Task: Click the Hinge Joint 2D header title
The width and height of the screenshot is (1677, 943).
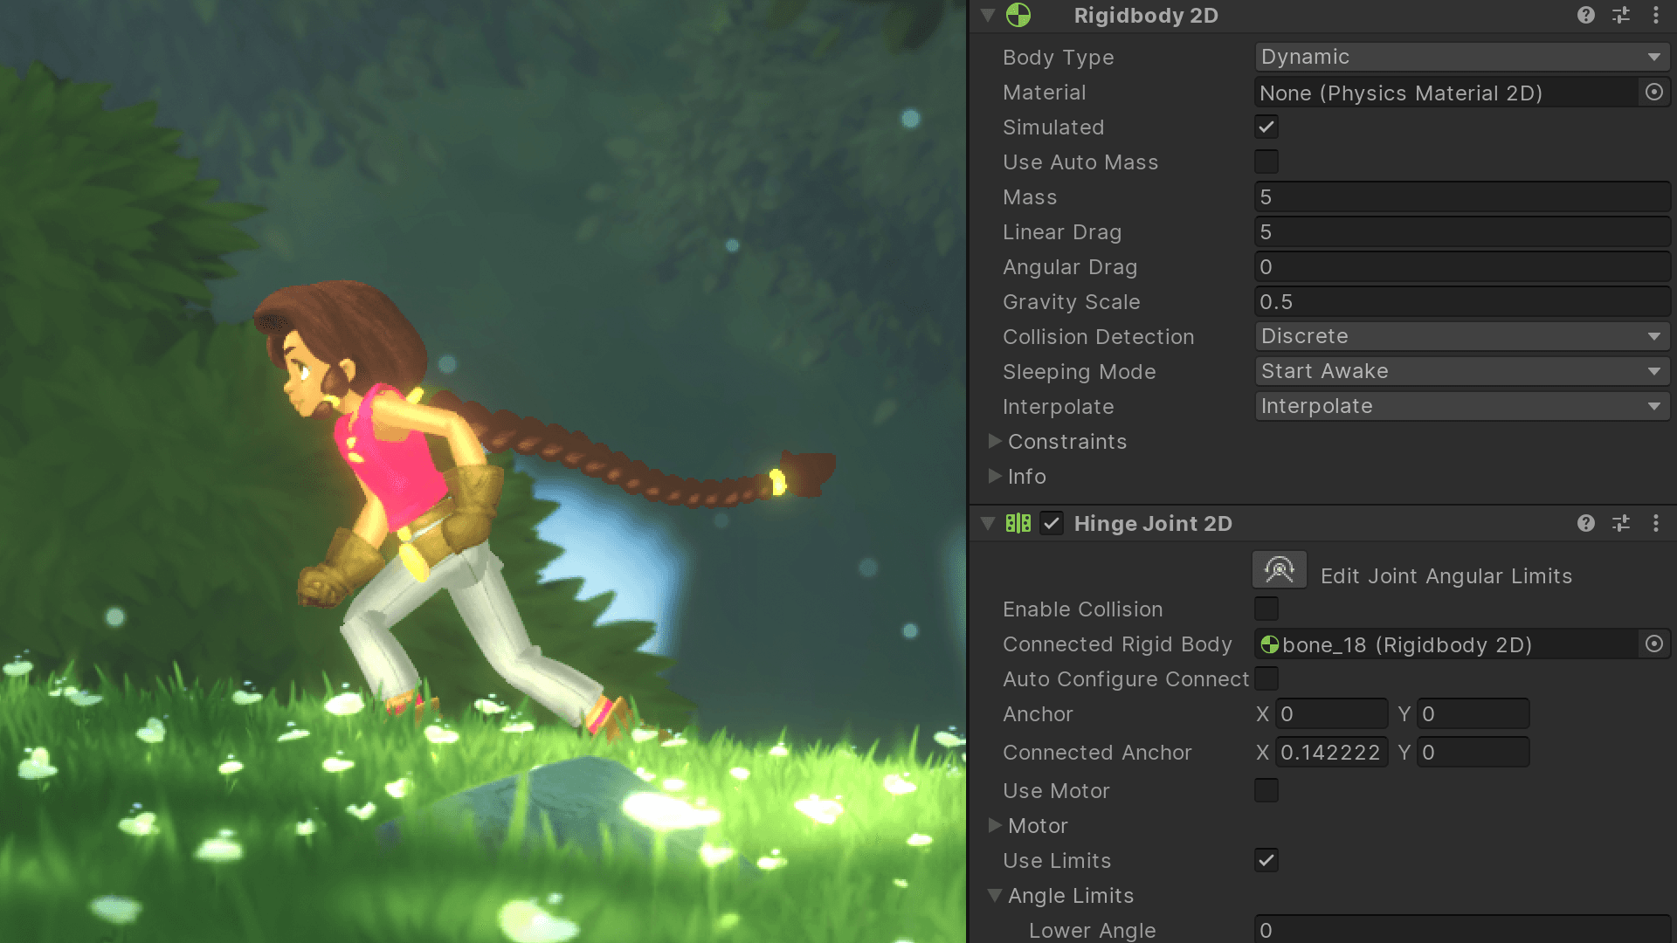Action: tap(1153, 524)
